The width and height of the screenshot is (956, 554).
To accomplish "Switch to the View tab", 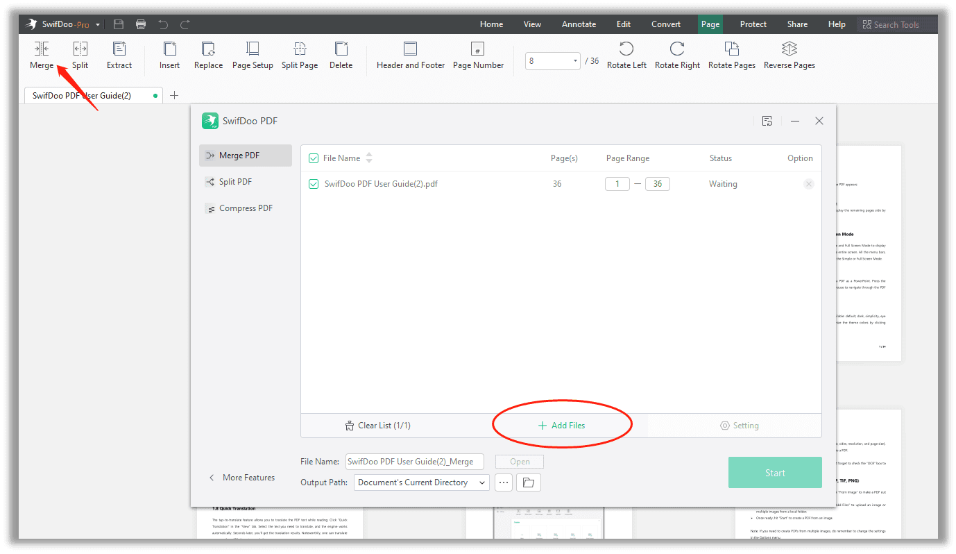I will pos(532,24).
